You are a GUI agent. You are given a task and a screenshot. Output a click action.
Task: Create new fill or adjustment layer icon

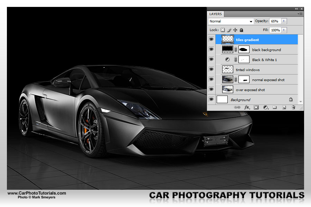pos(266,107)
